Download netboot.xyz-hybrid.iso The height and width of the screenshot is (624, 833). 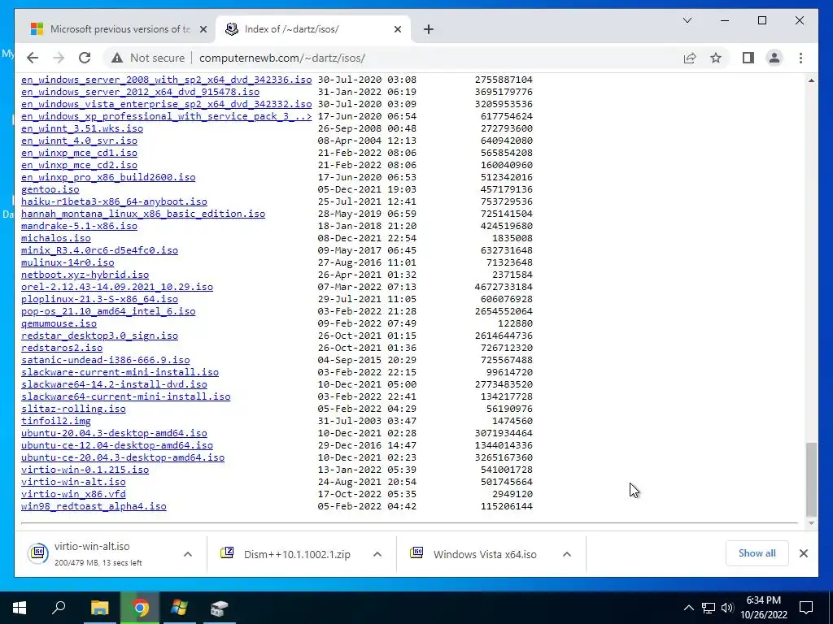coord(85,275)
